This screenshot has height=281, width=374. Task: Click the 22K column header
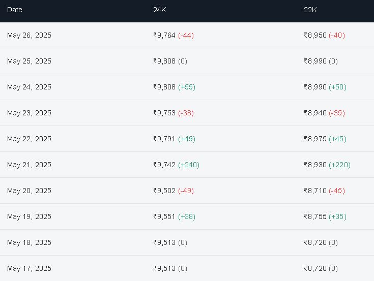310,10
